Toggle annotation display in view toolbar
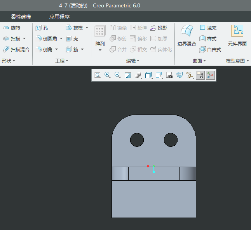This screenshot has width=251, height=230. pos(200,75)
